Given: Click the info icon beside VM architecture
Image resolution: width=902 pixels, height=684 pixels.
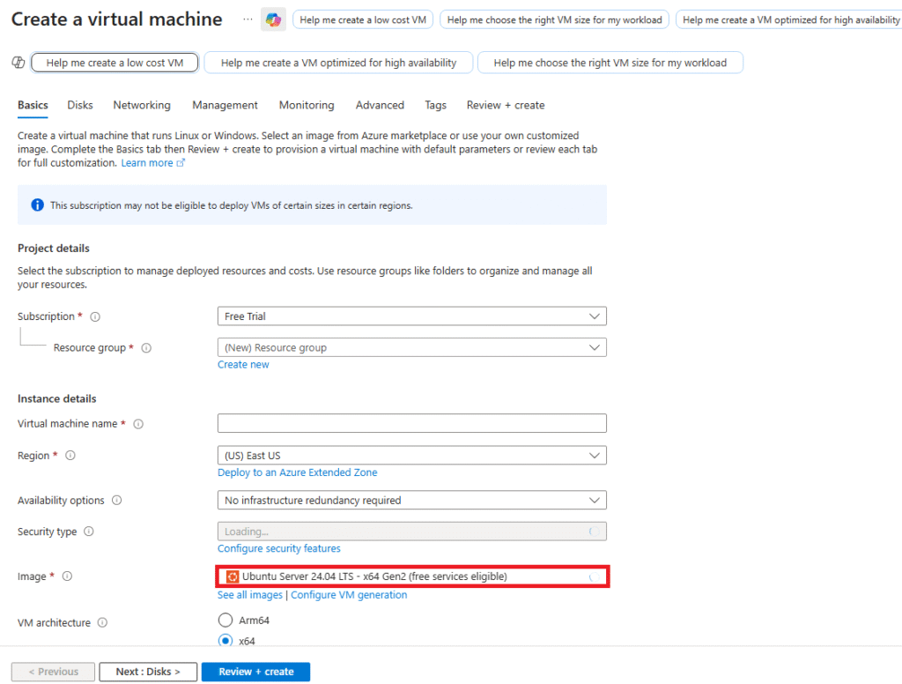Looking at the screenshot, I should coord(102,623).
